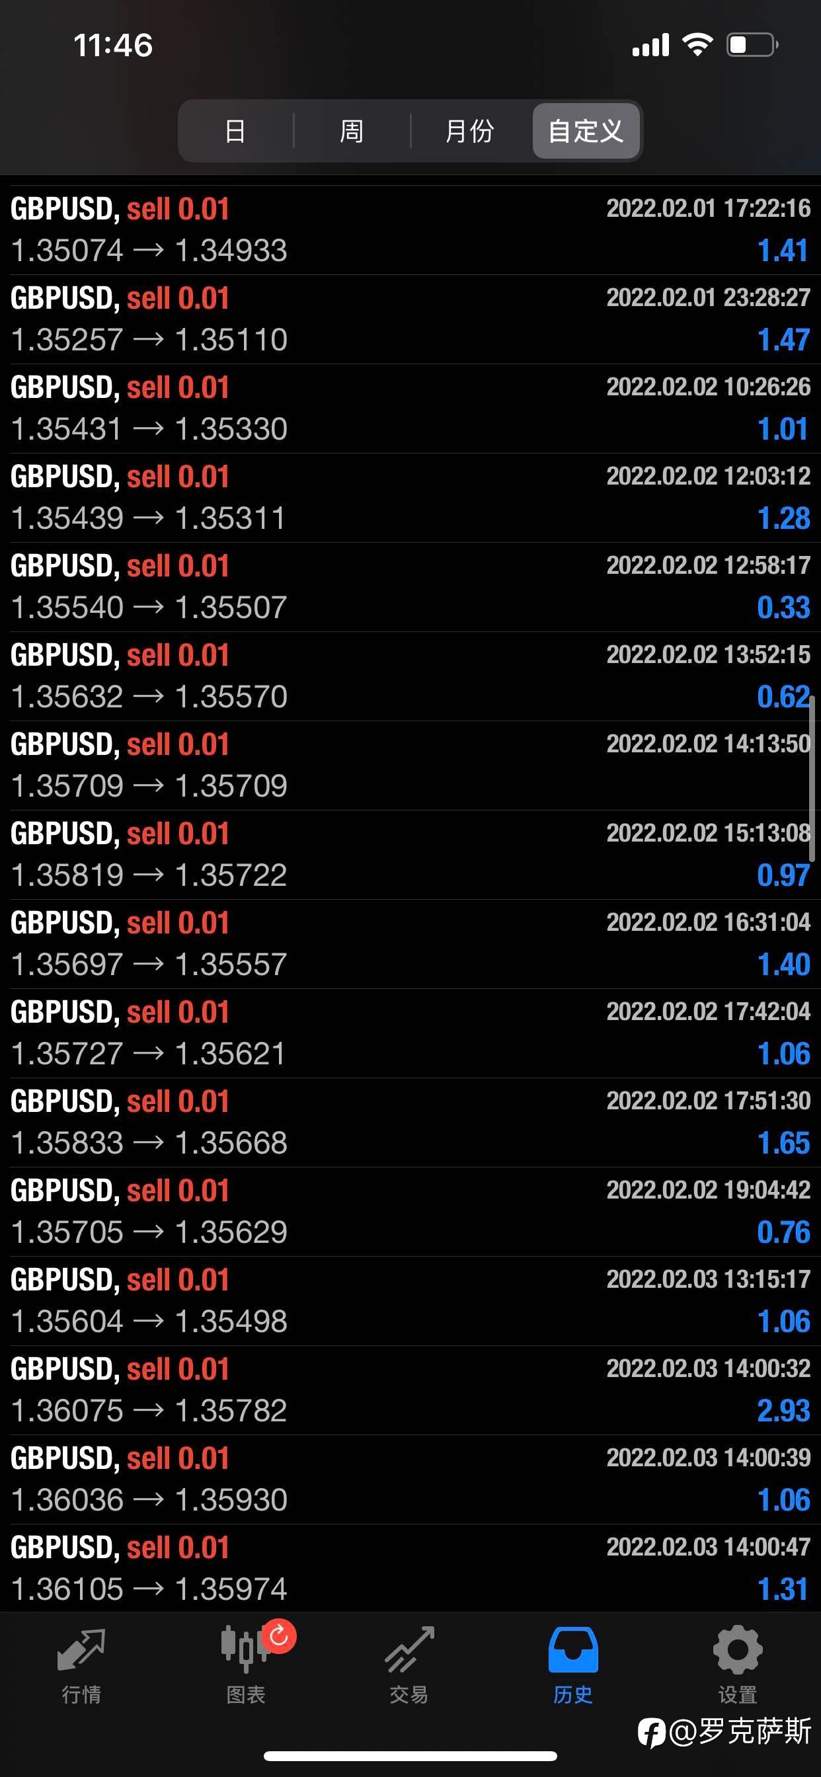Open trade closed 2022.02.02 12:58:17
The height and width of the screenshot is (1777, 821).
(x=411, y=587)
